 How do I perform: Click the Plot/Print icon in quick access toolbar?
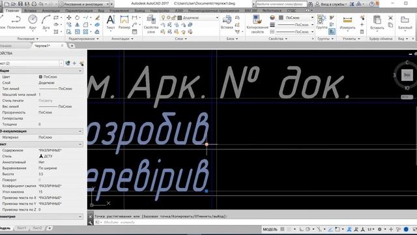point(34,4)
